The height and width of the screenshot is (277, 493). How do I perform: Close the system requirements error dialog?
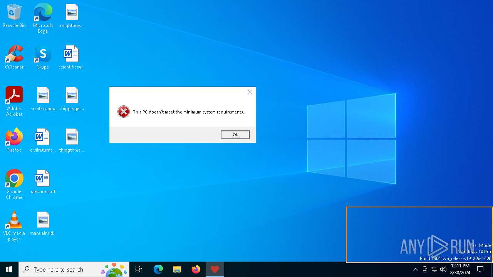click(x=250, y=92)
